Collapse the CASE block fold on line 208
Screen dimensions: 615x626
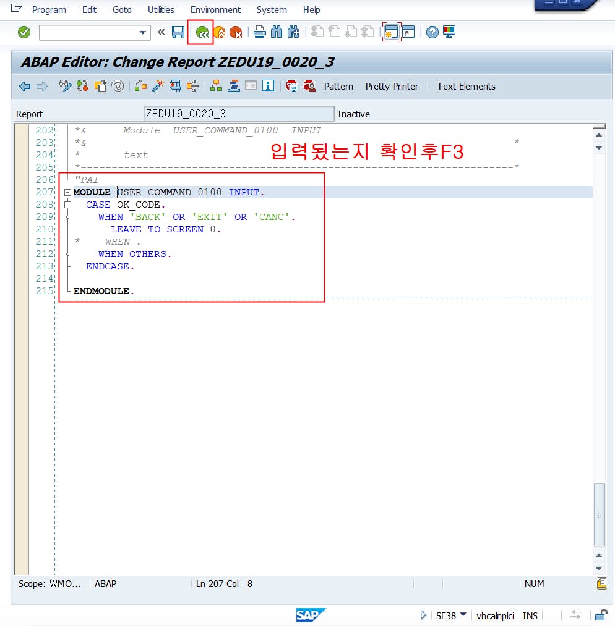click(x=68, y=205)
